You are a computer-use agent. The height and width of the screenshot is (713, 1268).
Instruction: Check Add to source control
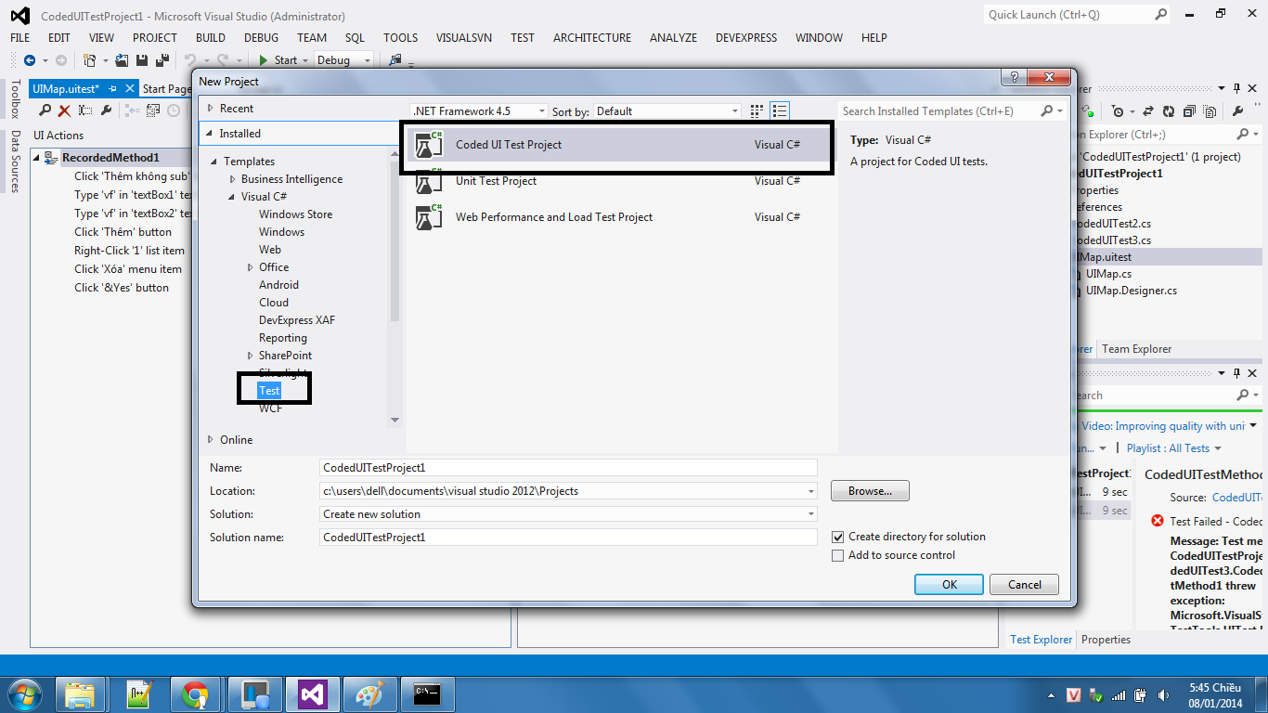coord(838,555)
